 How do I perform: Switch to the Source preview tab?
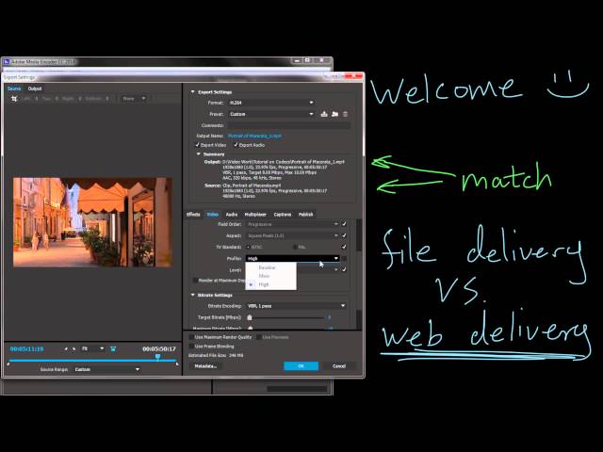(x=14, y=89)
